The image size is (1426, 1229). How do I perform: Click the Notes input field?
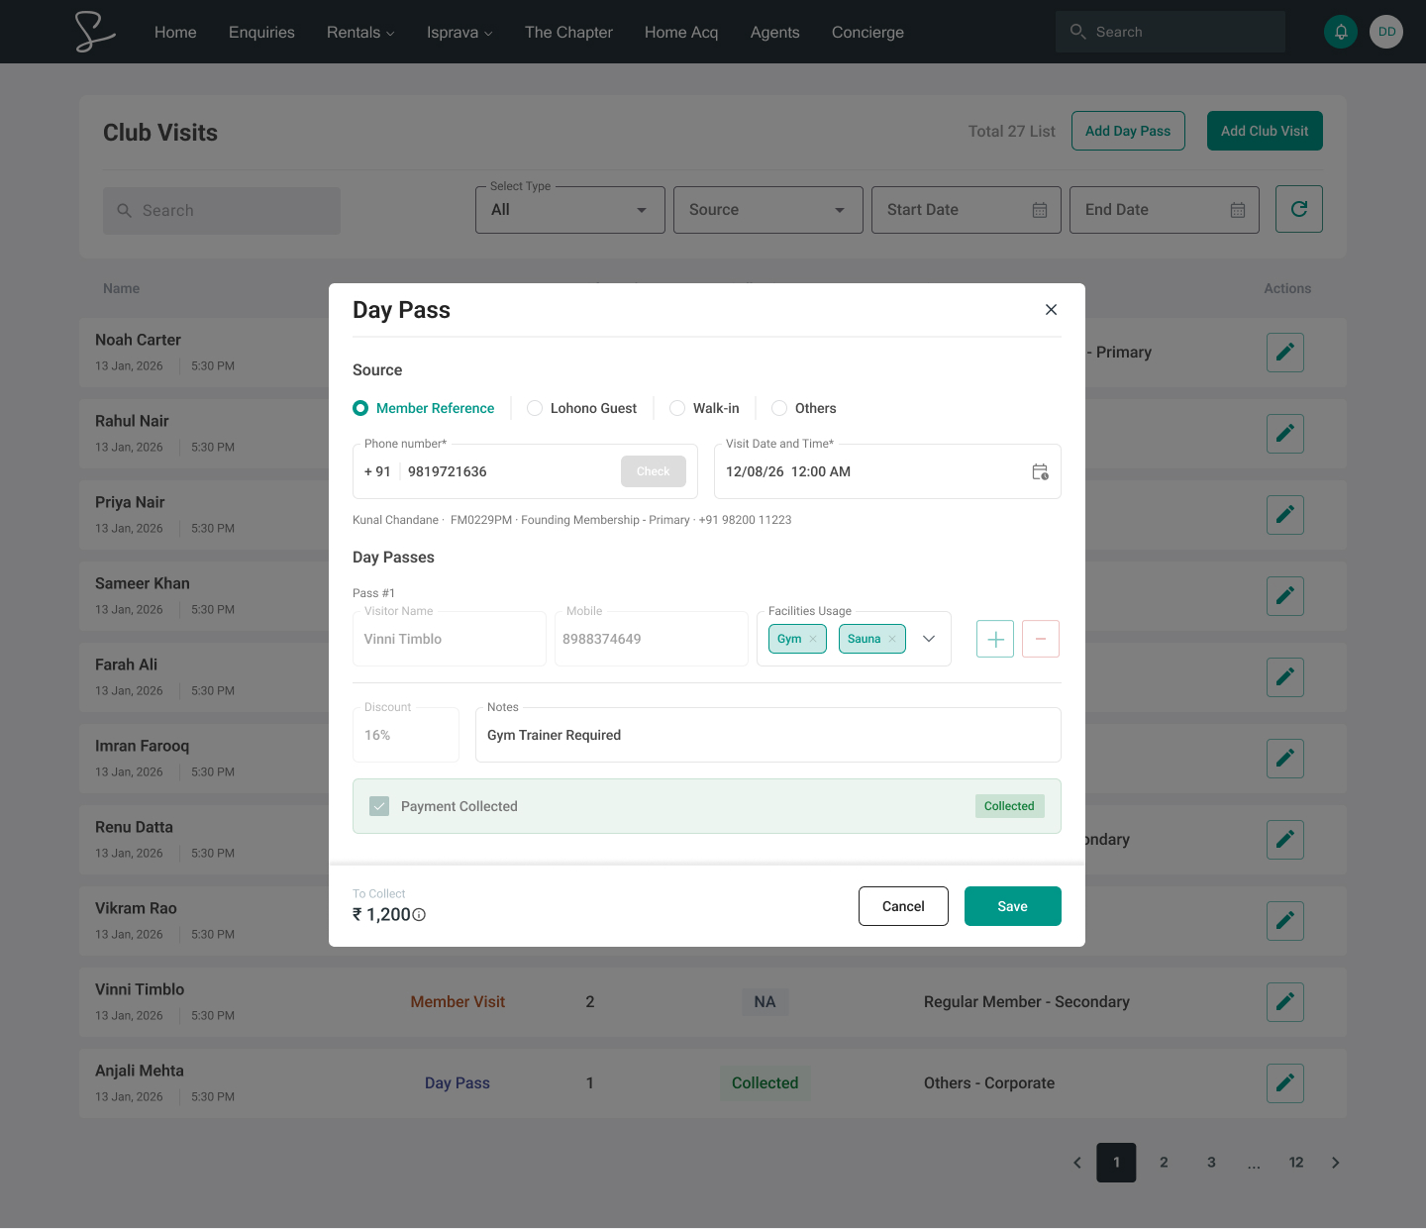tap(768, 735)
